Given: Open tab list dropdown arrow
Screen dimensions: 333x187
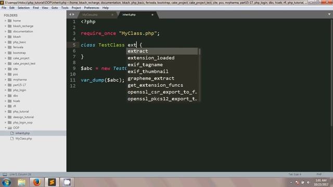Looking at the screenshot, I should coord(329,15).
